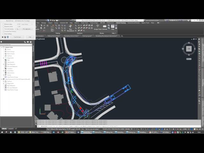The width and height of the screenshot is (204, 153).
Task: Click the command line input field
Action: tap(119, 126)
